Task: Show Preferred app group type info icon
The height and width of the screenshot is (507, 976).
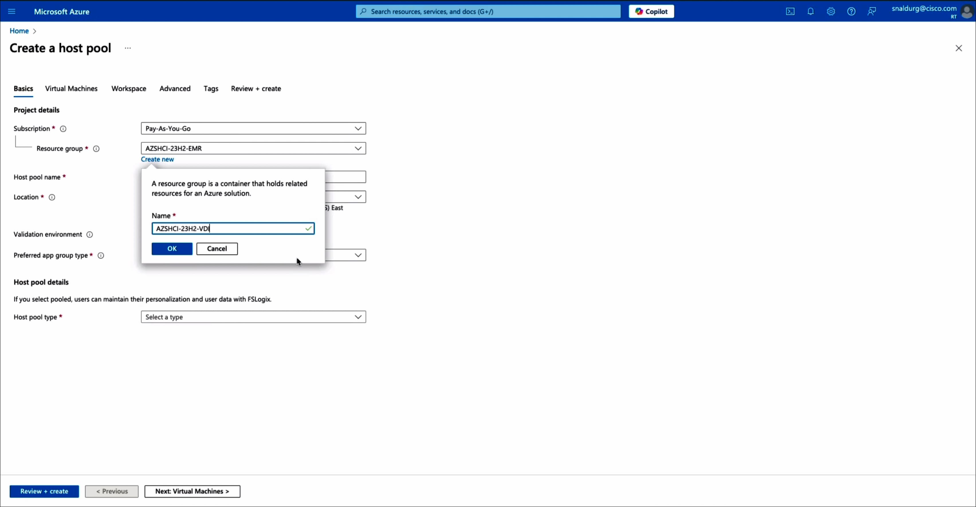Action: pos(101,255)
